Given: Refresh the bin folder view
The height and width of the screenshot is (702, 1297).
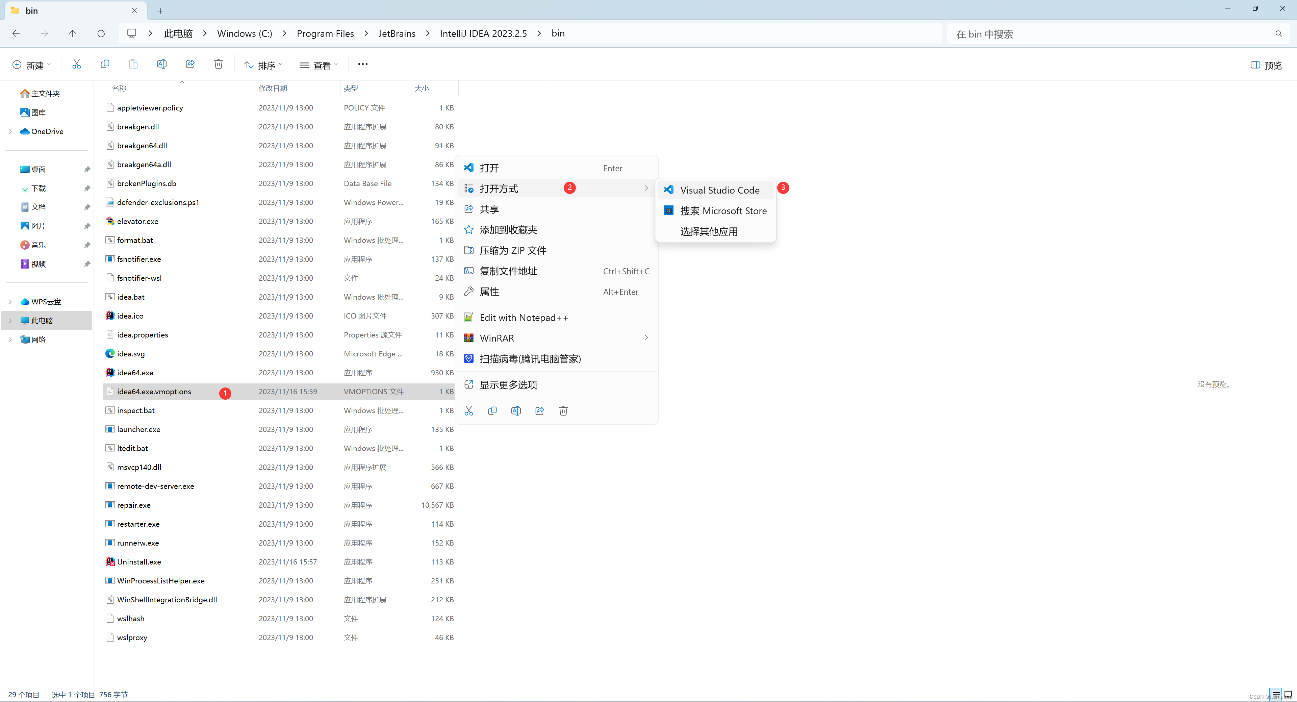Looking at the screenshot, I should pyautogui.click(x=101, y=33).
